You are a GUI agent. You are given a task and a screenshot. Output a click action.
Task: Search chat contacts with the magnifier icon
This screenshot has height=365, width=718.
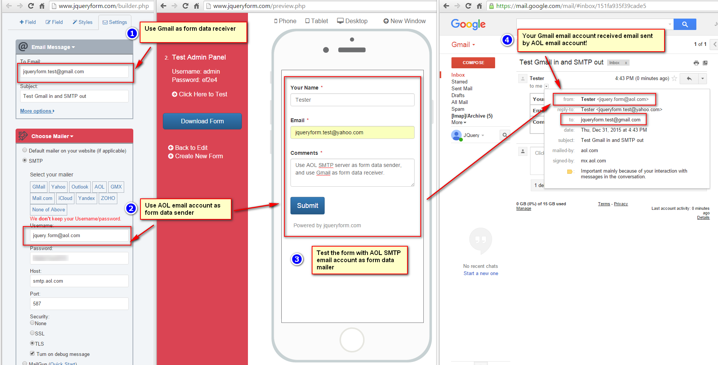505,135
